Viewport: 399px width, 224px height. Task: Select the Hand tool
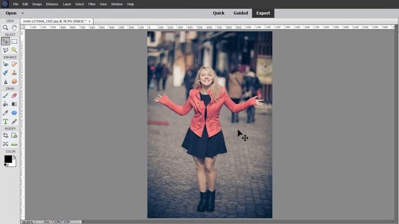[x=14, y=27]
